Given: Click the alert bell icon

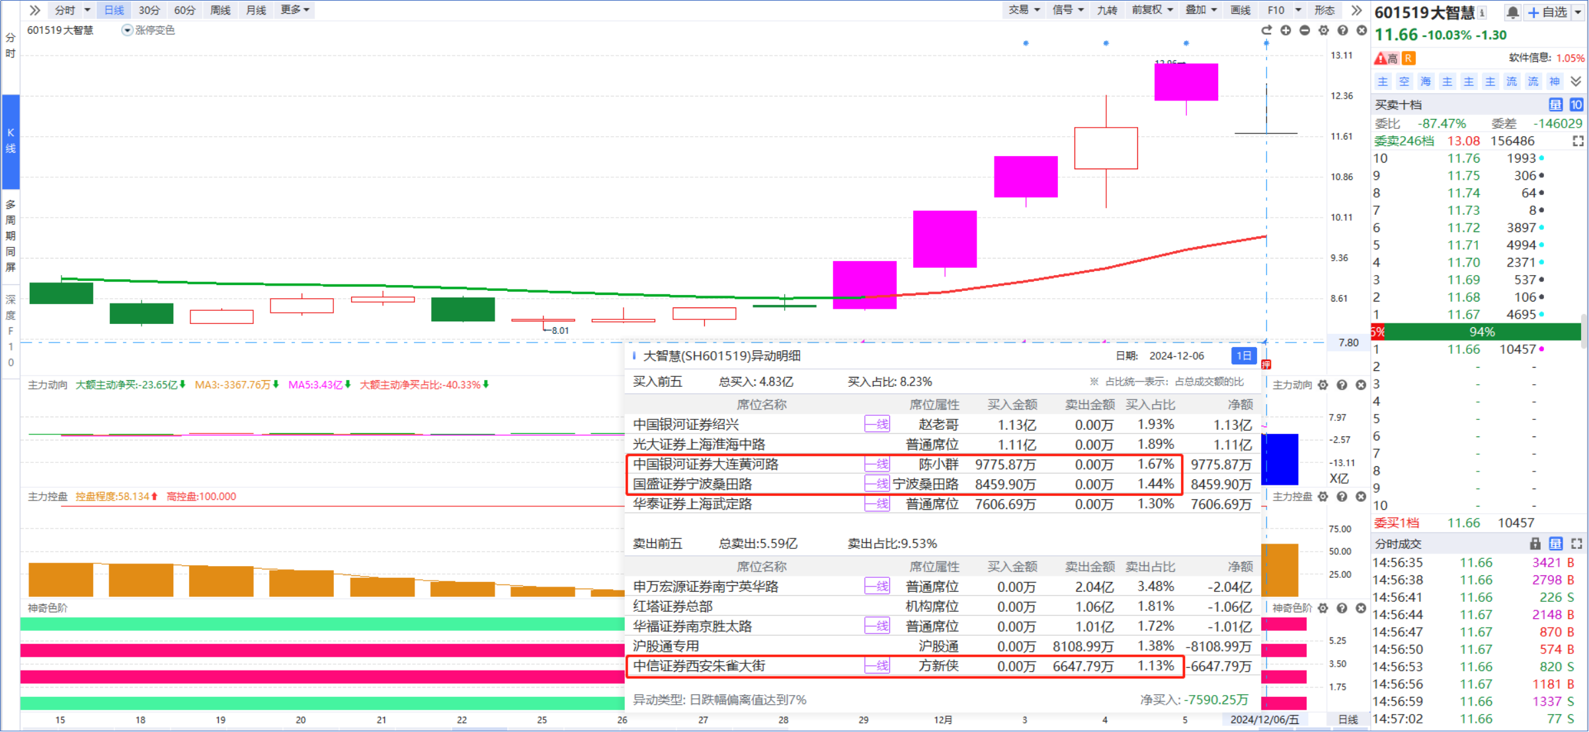Looking at the screenshot, I should coord(1512,13).
